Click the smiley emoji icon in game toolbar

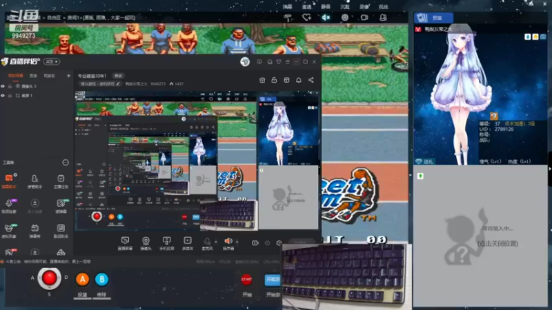pyautogui.click(x=345, y=17)
